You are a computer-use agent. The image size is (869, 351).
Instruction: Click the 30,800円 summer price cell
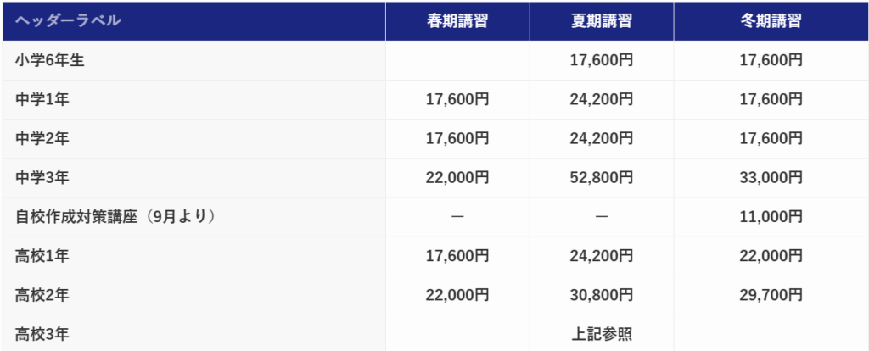(x=602, y=295)
